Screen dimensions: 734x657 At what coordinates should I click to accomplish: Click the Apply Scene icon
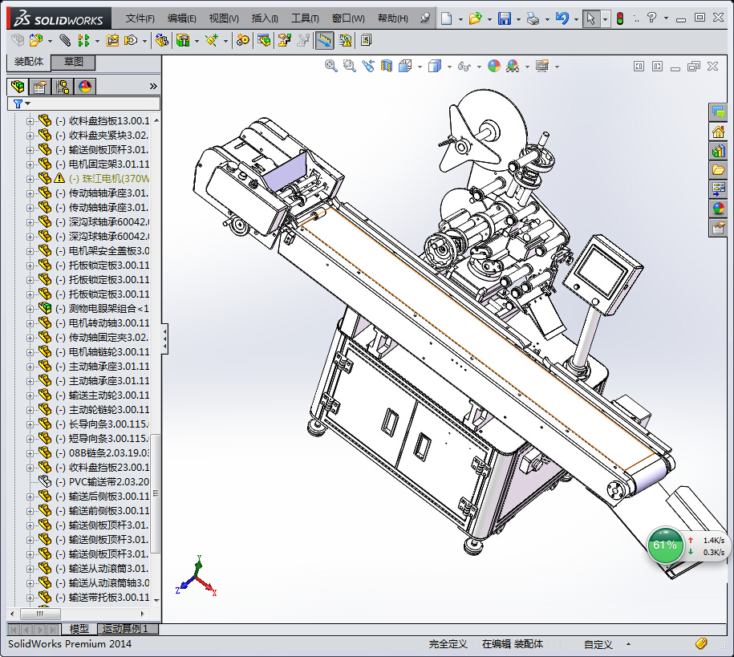(x=513, y=66)
